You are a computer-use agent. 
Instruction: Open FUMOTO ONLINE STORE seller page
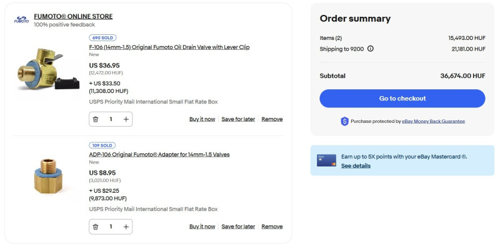point(73,16)
